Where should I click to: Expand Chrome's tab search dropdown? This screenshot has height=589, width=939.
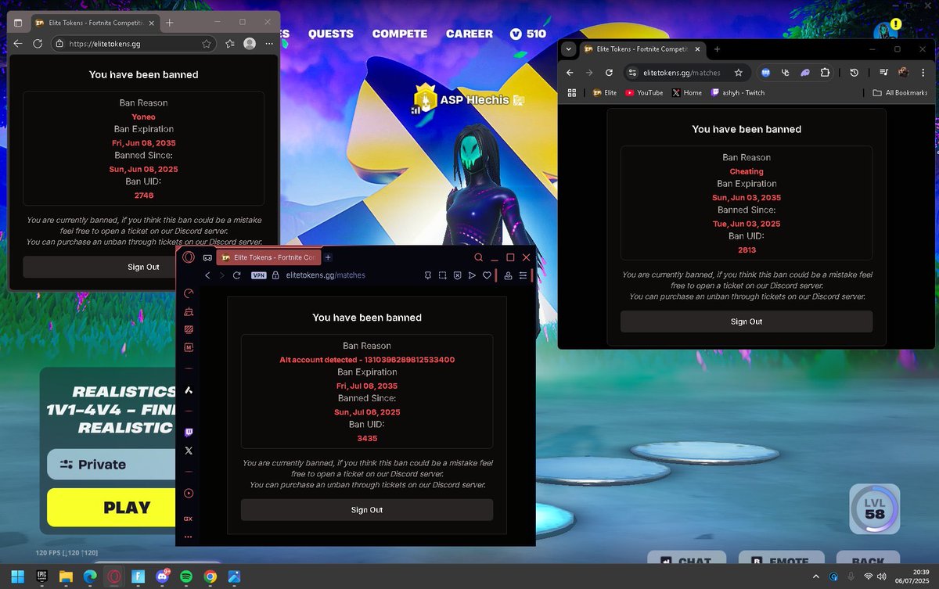(x=569, y=48)
